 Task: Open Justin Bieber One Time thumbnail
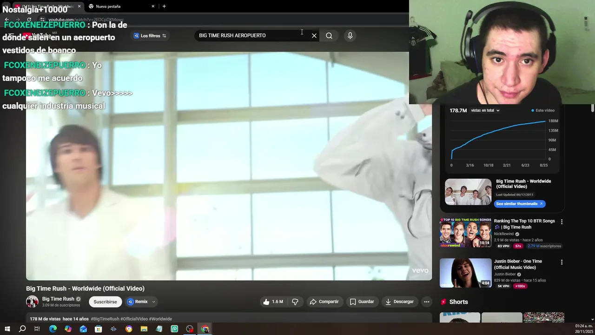pyautogui.click(x=465, y=273)
